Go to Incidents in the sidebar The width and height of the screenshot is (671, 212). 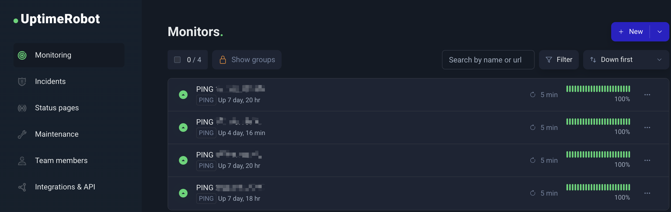click(x=50, y=82)
